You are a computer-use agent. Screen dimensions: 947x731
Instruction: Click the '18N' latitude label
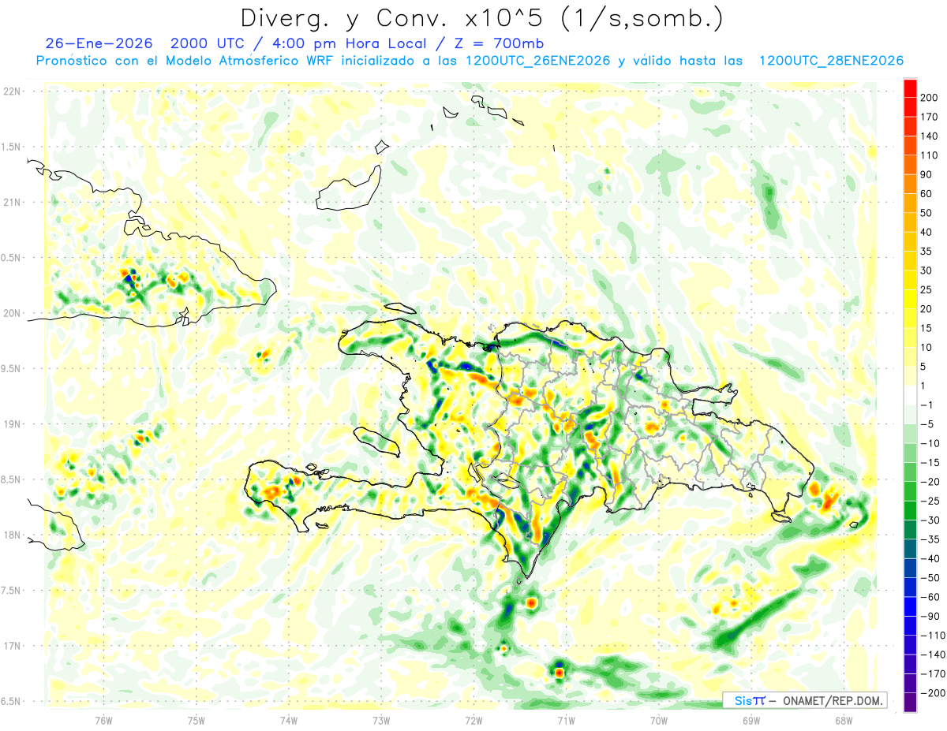(x=12, y=535)
